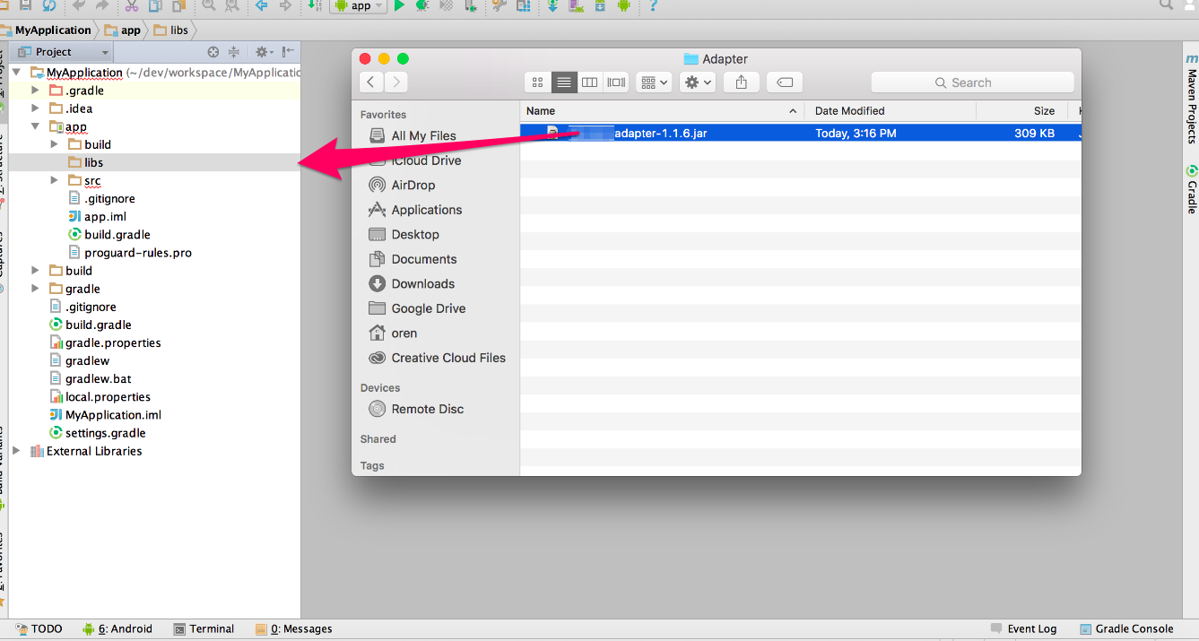The image size is (1199, 641).
Task: Open the Gradle Console tab
Action: click(x=1126, y=628)
